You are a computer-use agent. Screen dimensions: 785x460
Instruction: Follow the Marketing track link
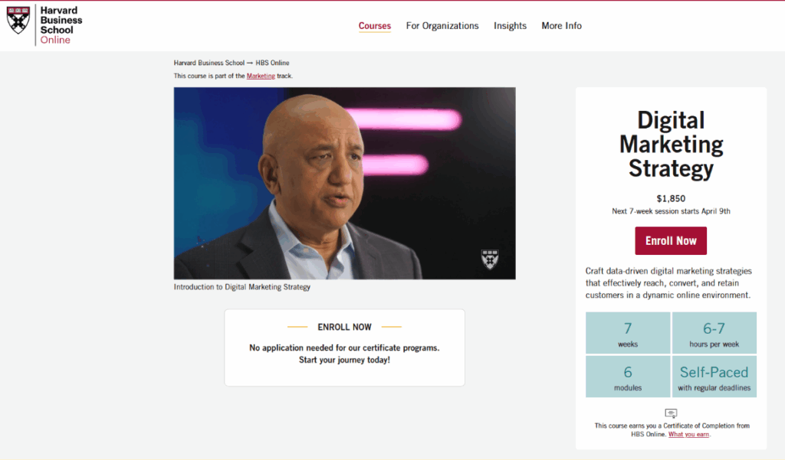(x=261, y=76)
